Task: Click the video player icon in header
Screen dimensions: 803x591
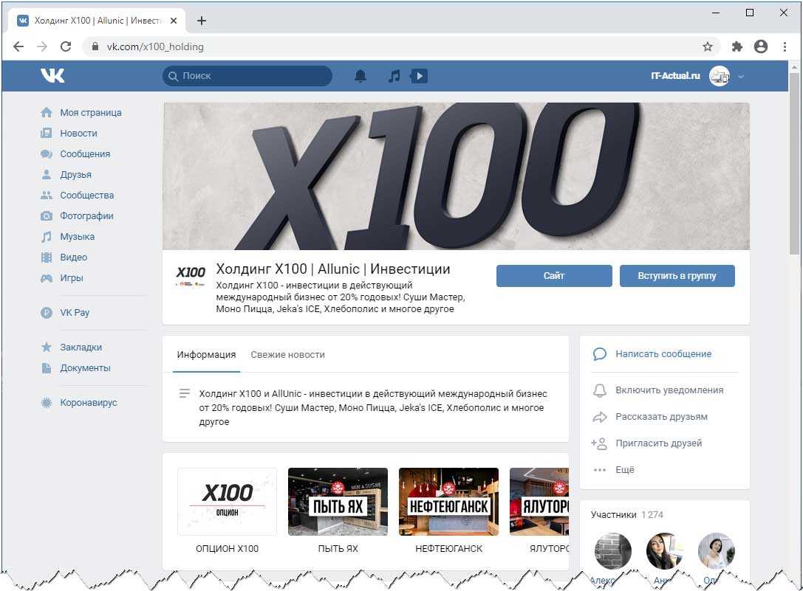Action: (419, 76)
